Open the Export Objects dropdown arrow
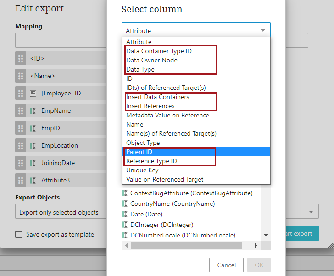This screenshot has width=334, height=276. tap(312, 212)
